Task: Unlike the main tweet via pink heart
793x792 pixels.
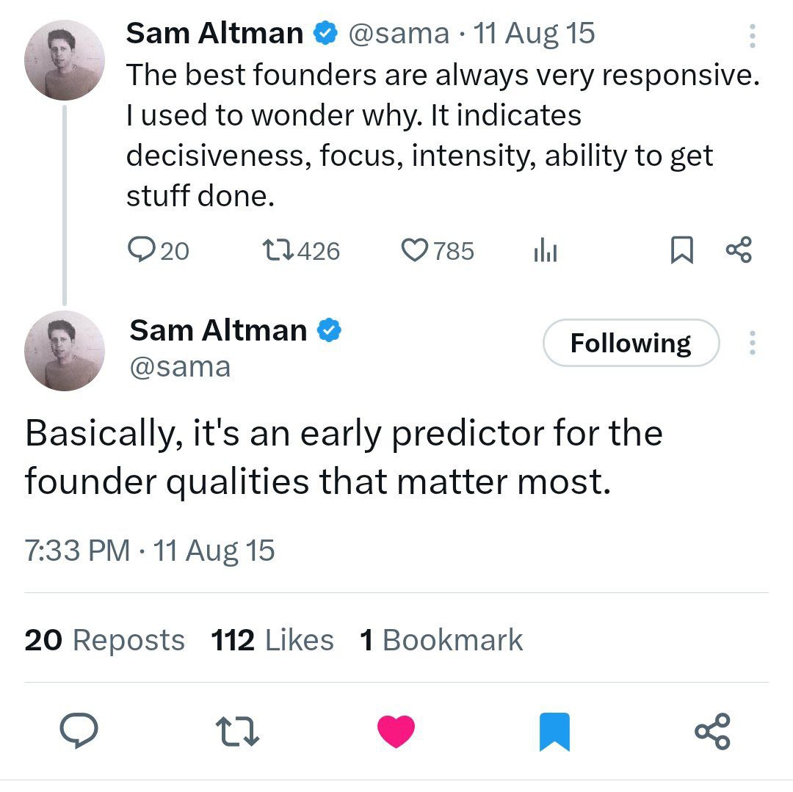Action: (396, 732)
